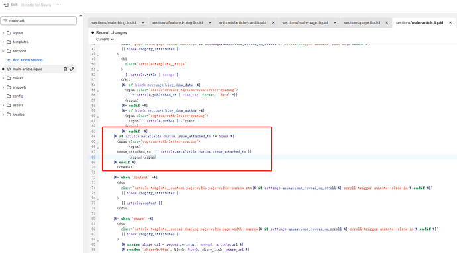Click the plus icon for Add a new section

click(9, 60)
